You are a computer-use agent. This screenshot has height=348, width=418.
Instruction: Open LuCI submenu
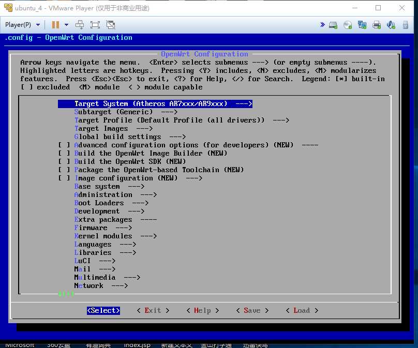tap(95, 261)
